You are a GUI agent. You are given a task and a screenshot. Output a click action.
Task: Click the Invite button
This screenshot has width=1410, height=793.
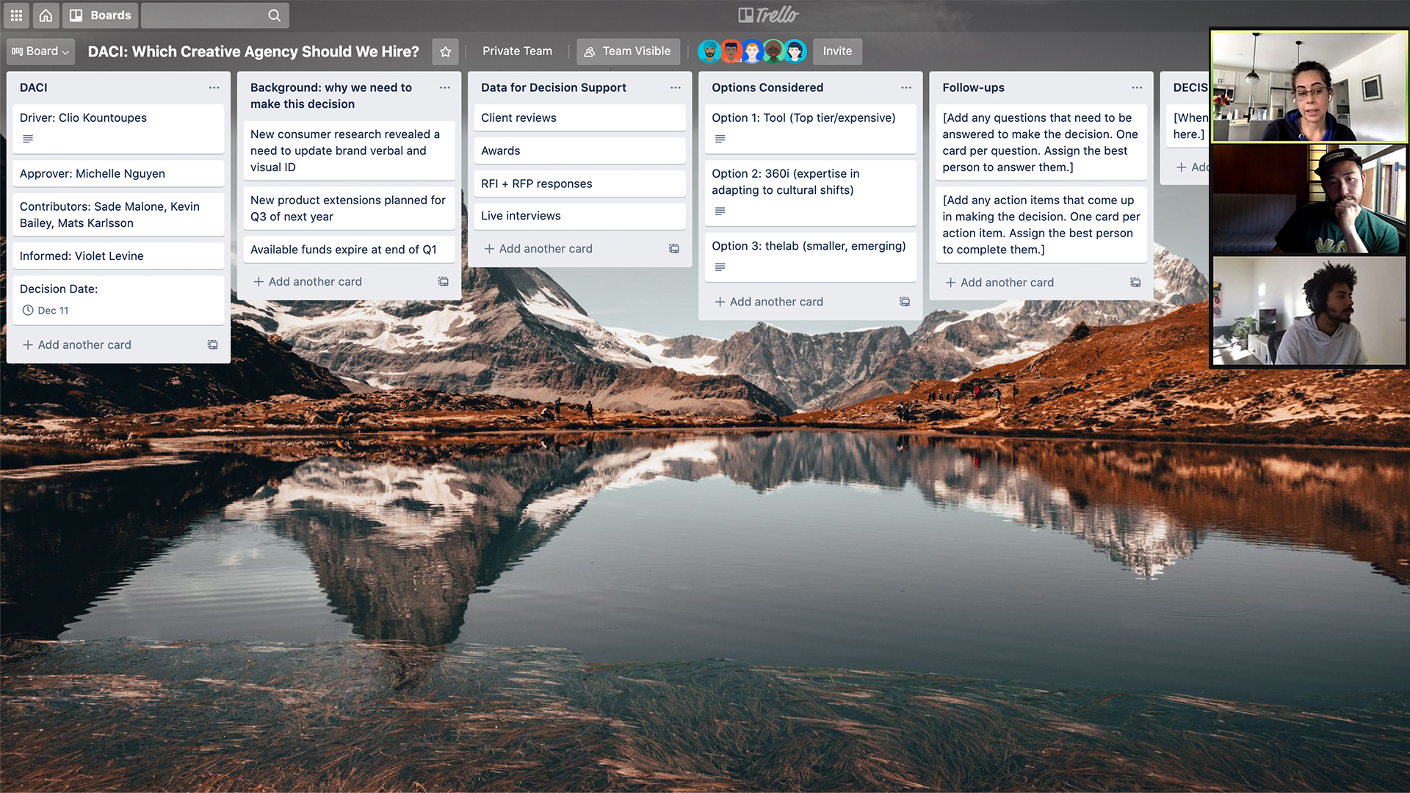pos(836,51)
